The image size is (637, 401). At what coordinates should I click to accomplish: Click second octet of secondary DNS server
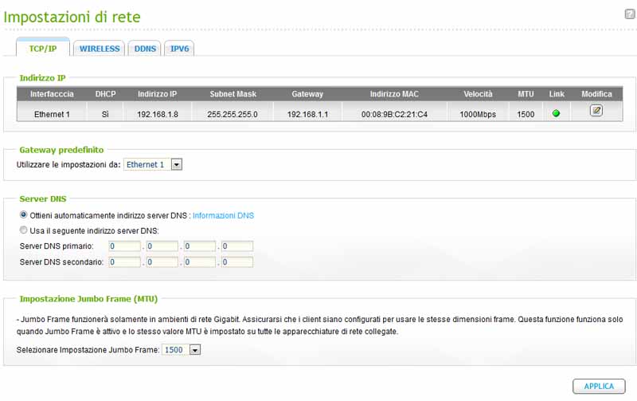(x=162, y=261)
